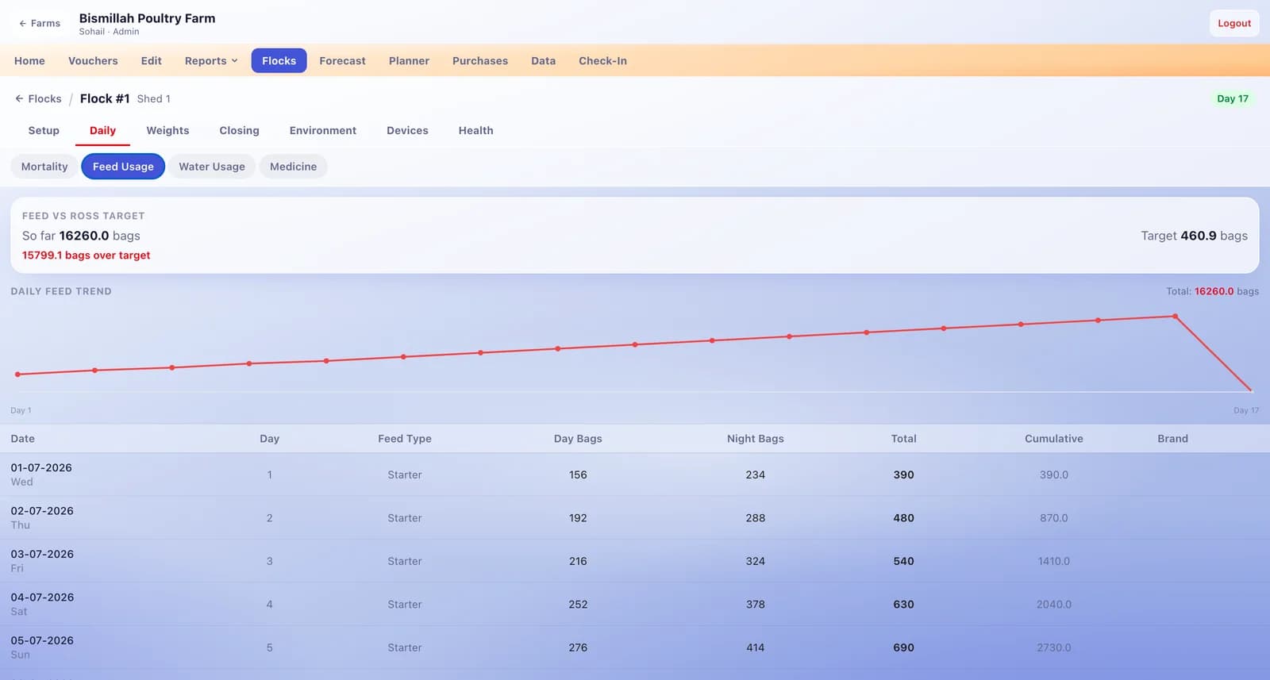The width and height of the screenshot is (1270, 680).
Task: Click the Logout button
Action: [1234, 24]
